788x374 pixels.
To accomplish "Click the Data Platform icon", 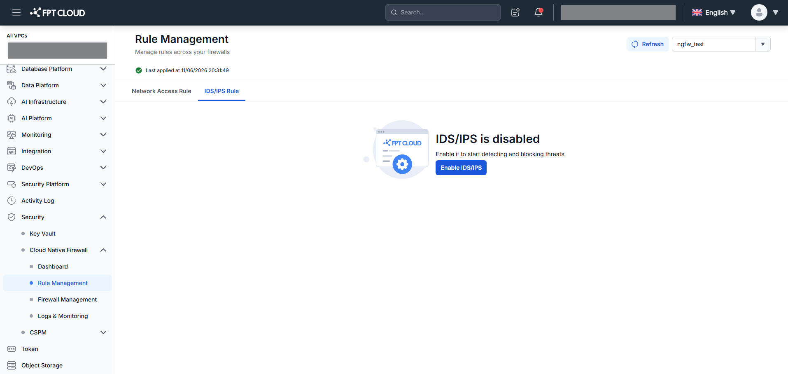I will coord(12,85).
